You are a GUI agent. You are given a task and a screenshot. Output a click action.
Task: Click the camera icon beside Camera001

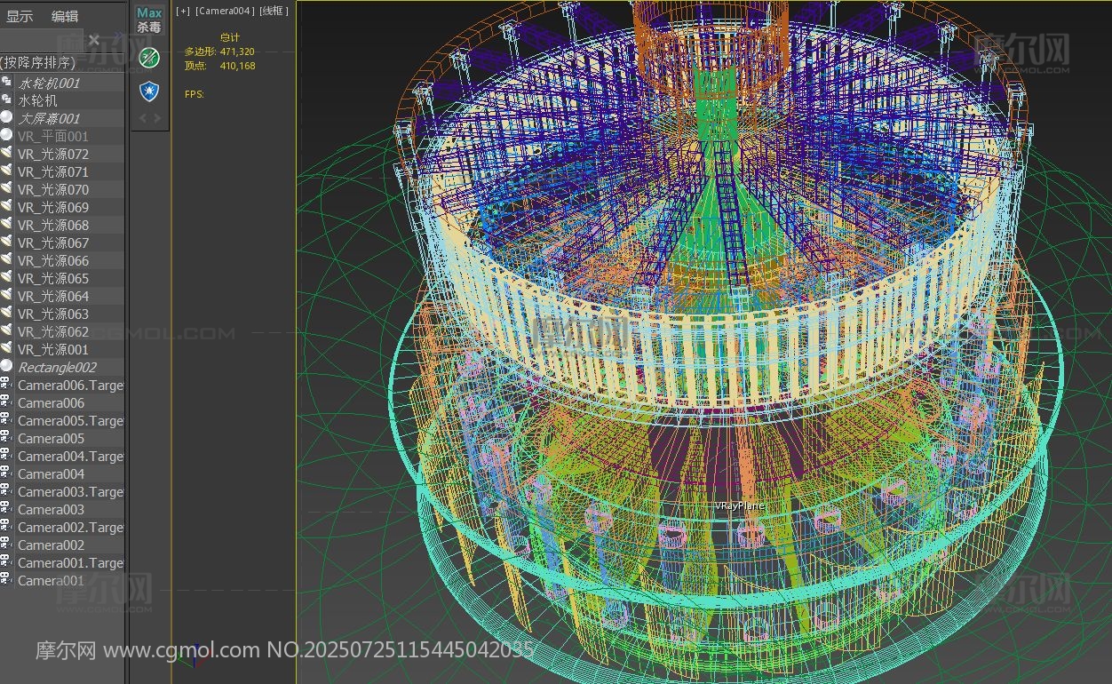coord(6,580)
